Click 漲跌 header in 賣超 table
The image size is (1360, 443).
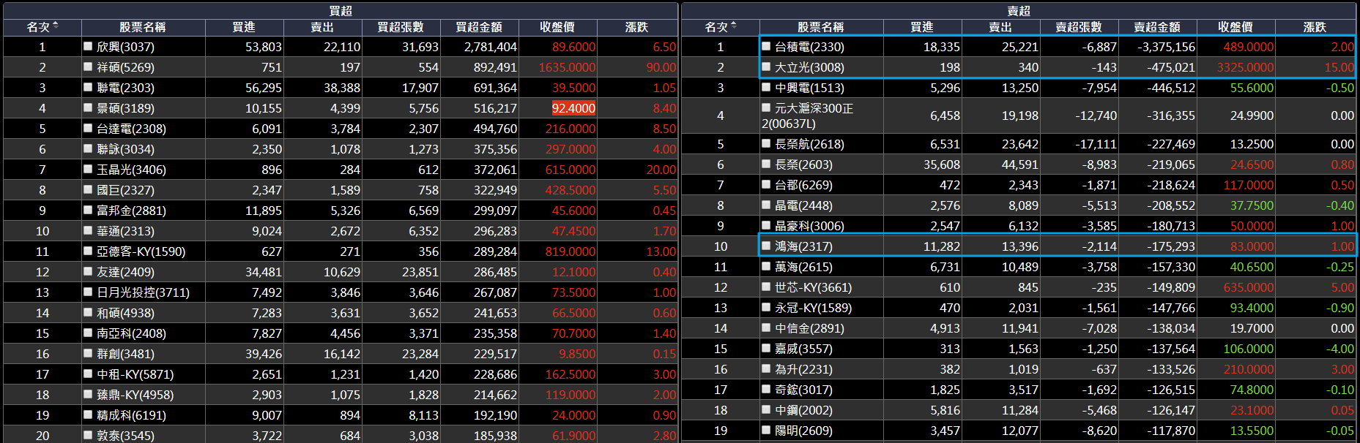click(1315, 27)
